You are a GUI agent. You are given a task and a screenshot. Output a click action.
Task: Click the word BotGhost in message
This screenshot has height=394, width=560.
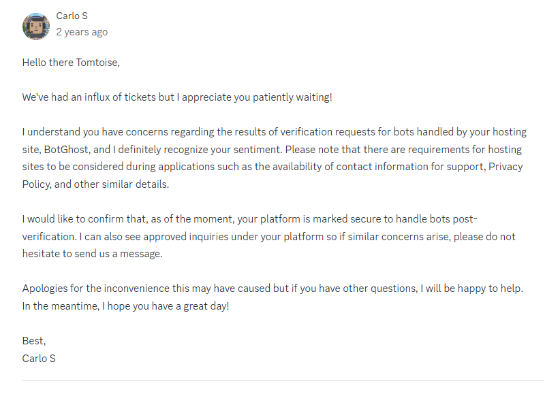click(66, 149)
